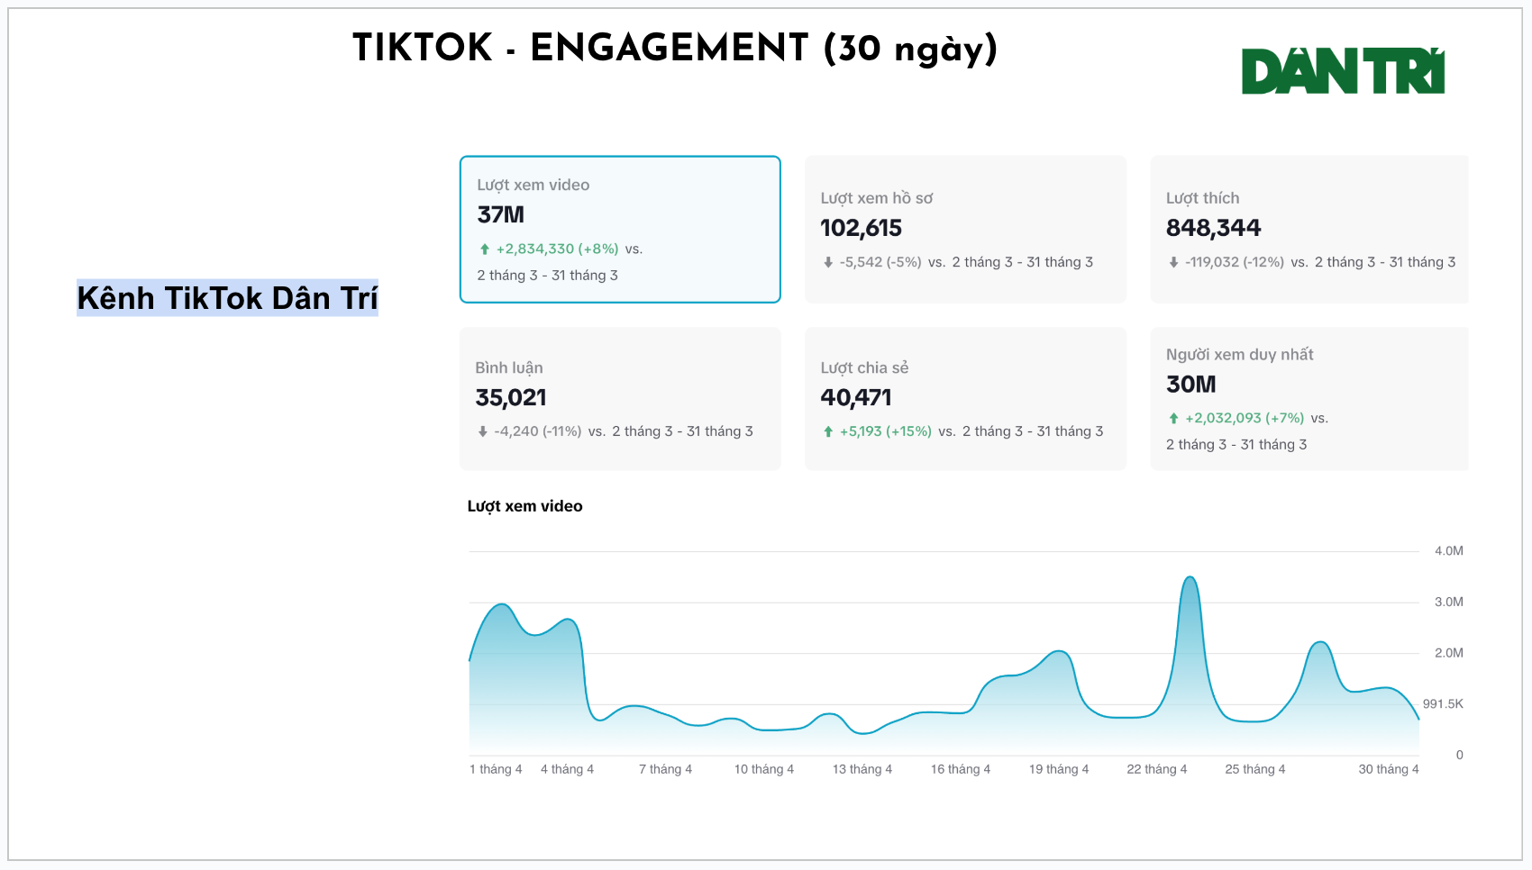This screenshot has height=870, width=1532.
Task: Click the chart peak near 22 tháng 4
Action: pos(1190,577)
